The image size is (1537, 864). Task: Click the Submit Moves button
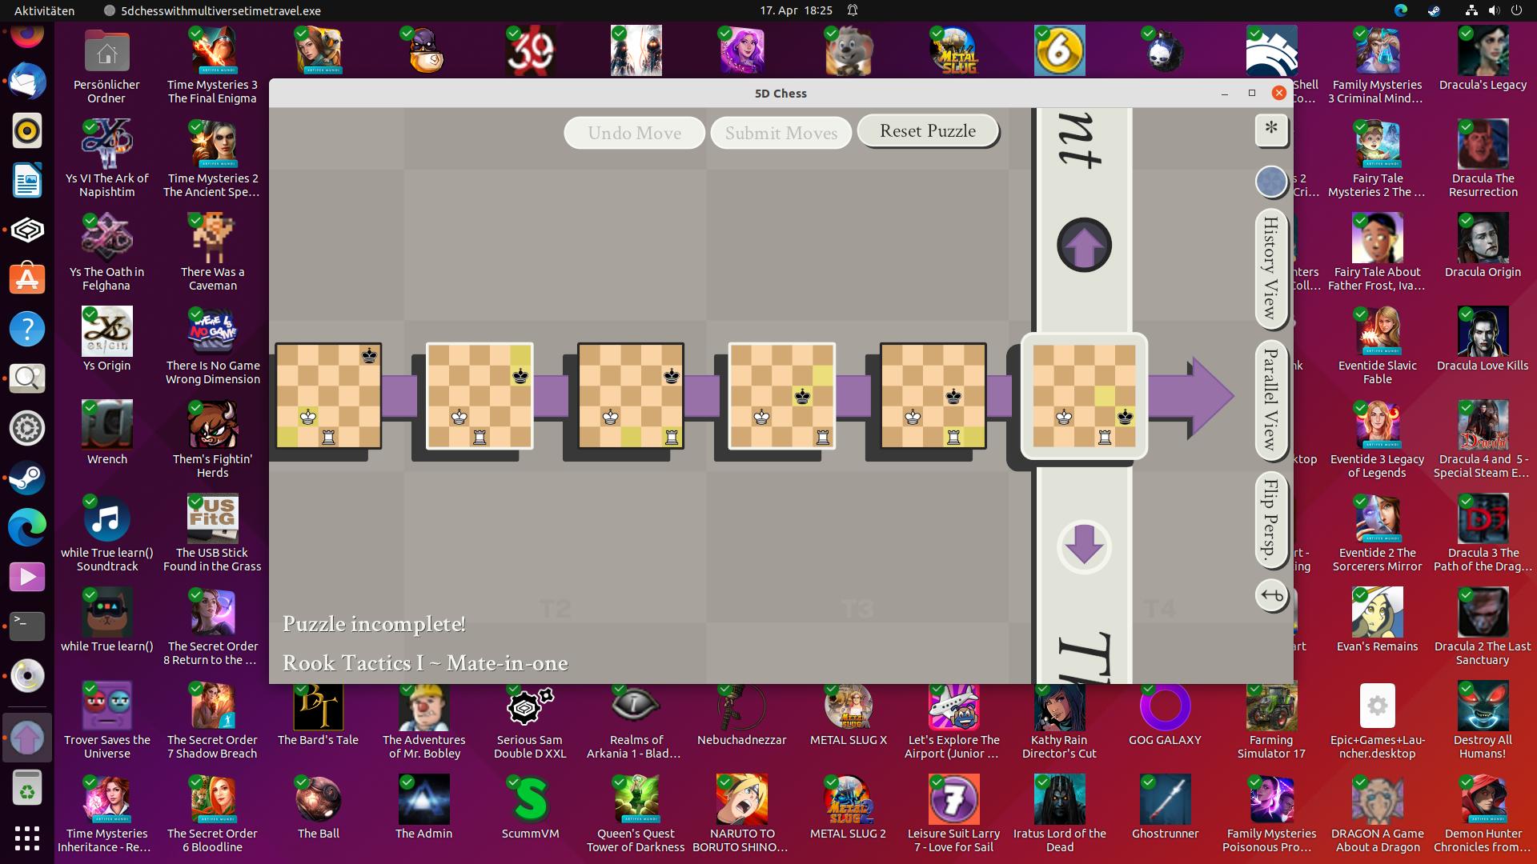tap(781, 133)
